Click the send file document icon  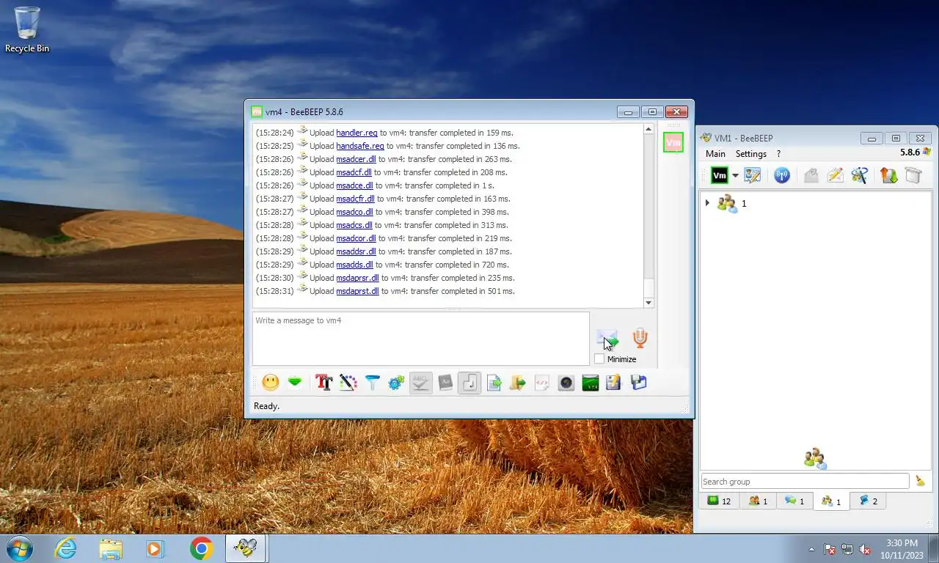(494, 383)
